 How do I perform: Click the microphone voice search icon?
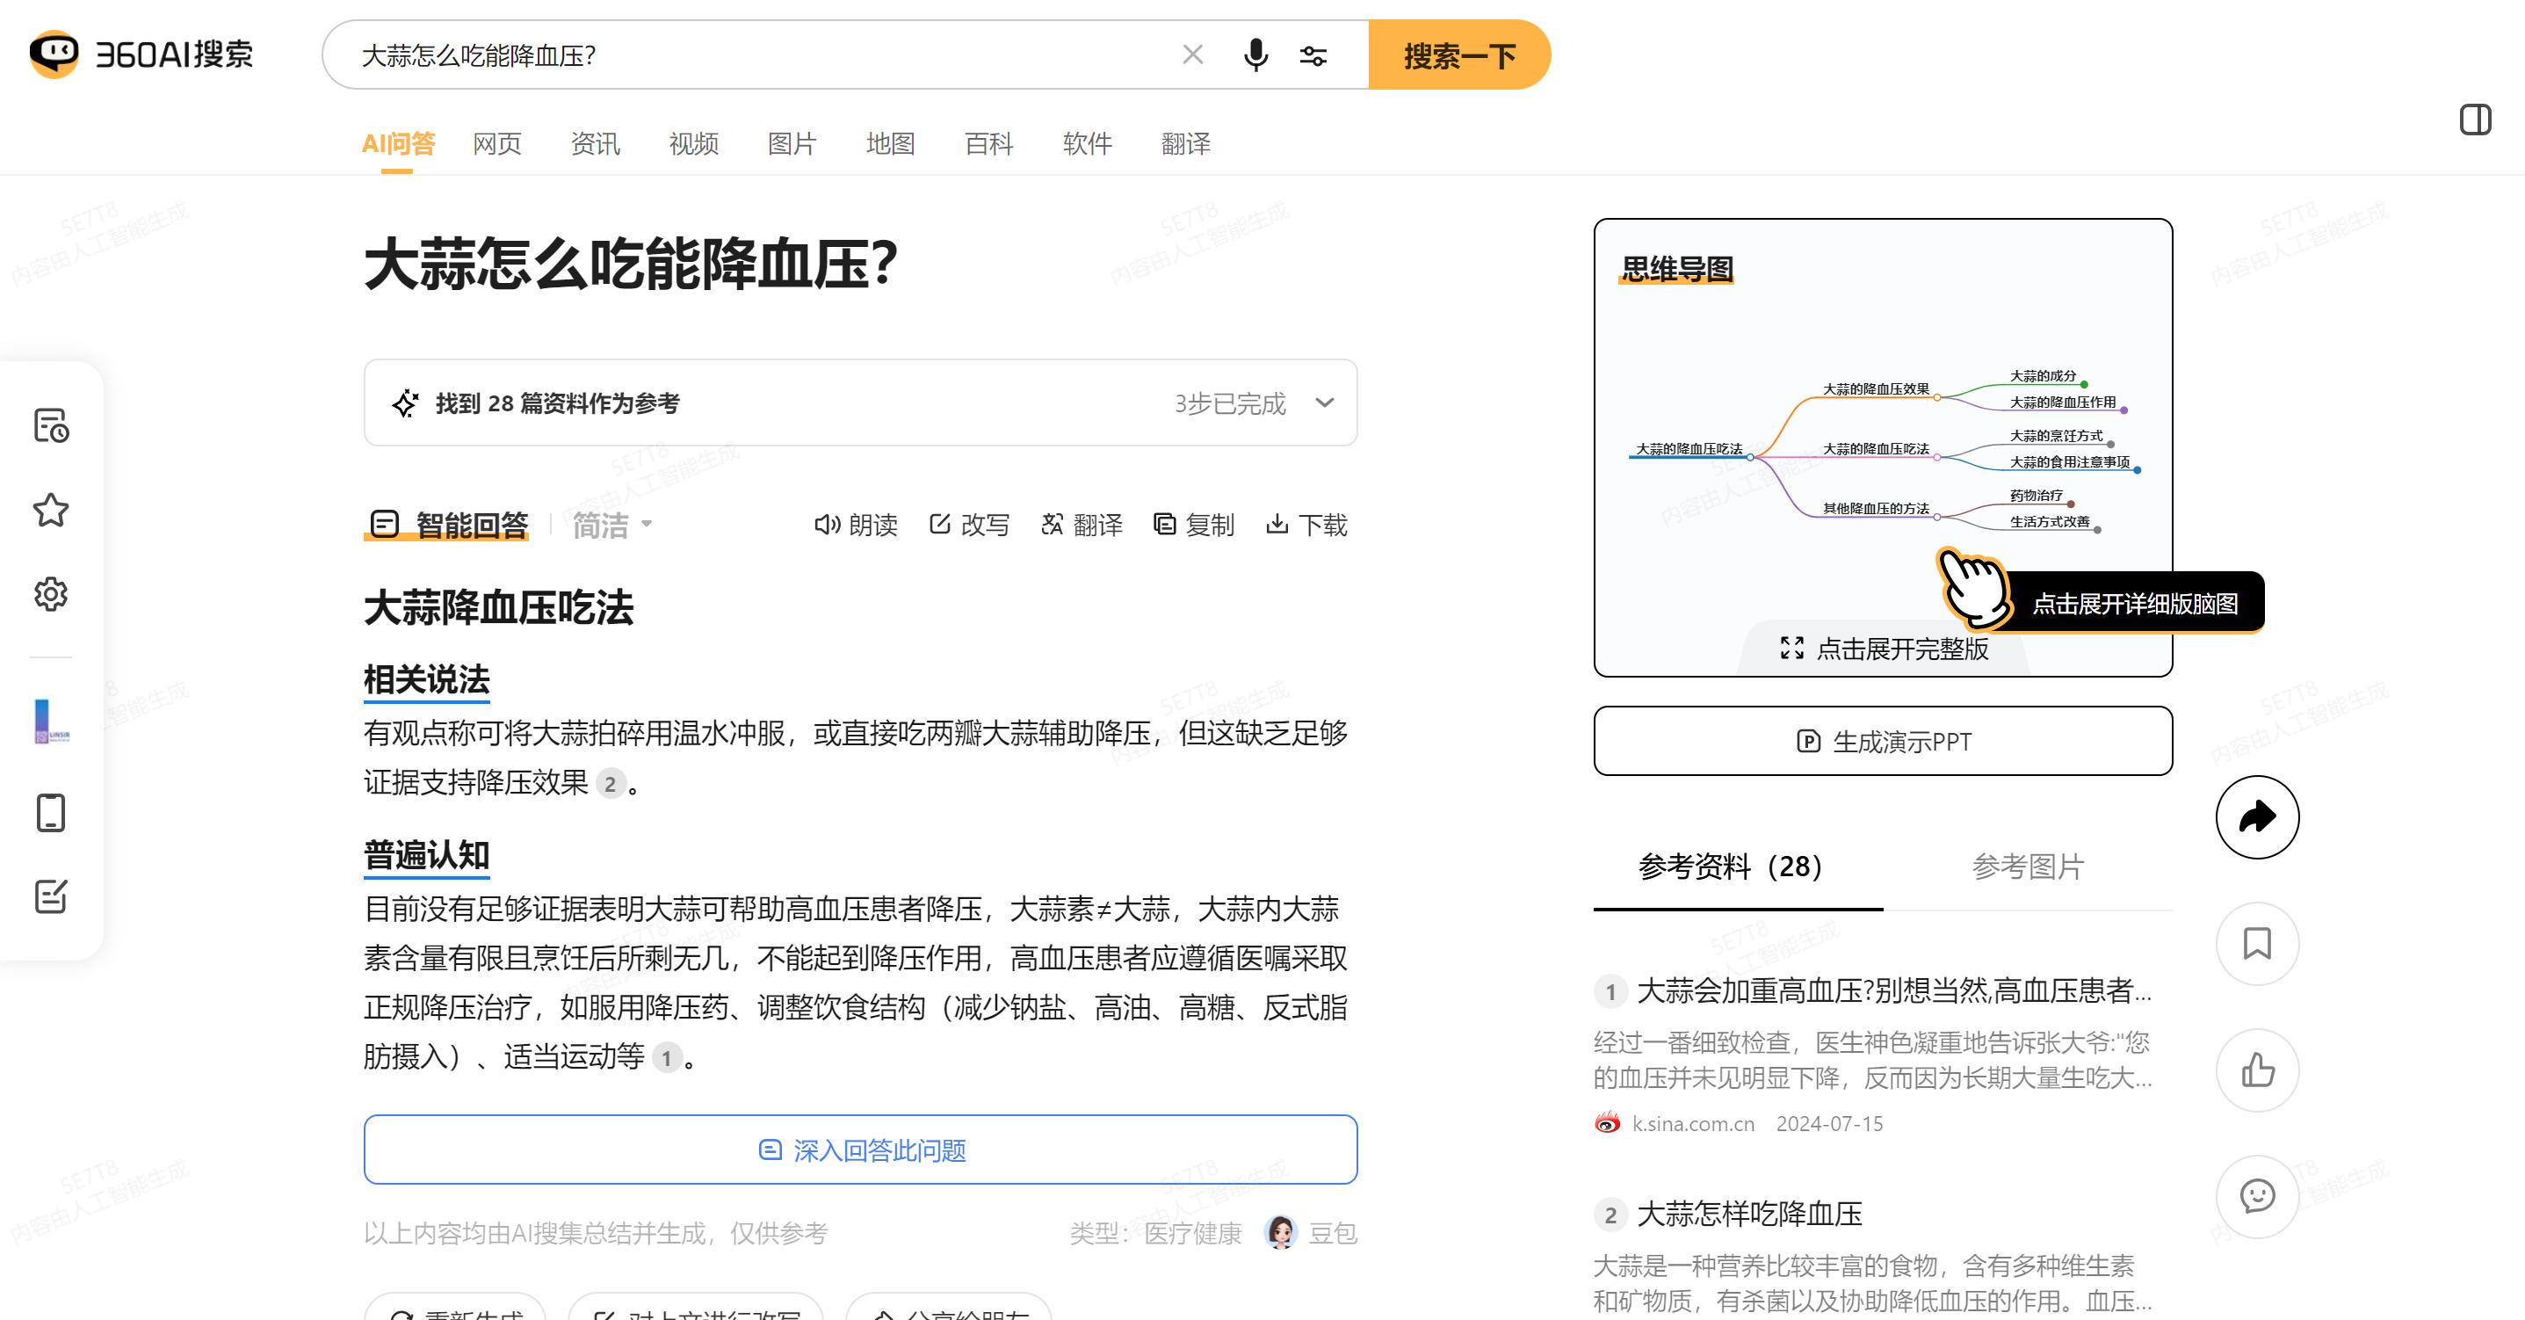click(x=1255, y=54)
